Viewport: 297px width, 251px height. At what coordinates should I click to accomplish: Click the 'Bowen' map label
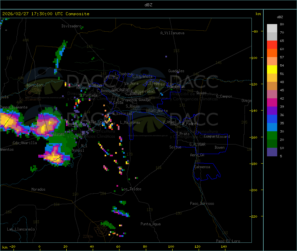(219, 147)
